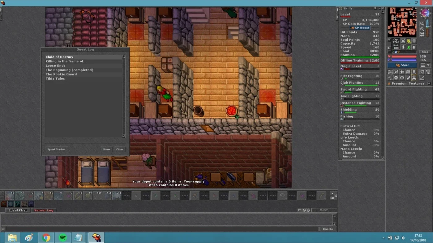Click the Quest Log scroll up arrow
433x243 pixels.
[124, 57]
